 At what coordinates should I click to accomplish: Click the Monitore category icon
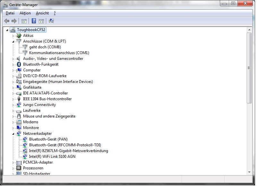point(19,128)
